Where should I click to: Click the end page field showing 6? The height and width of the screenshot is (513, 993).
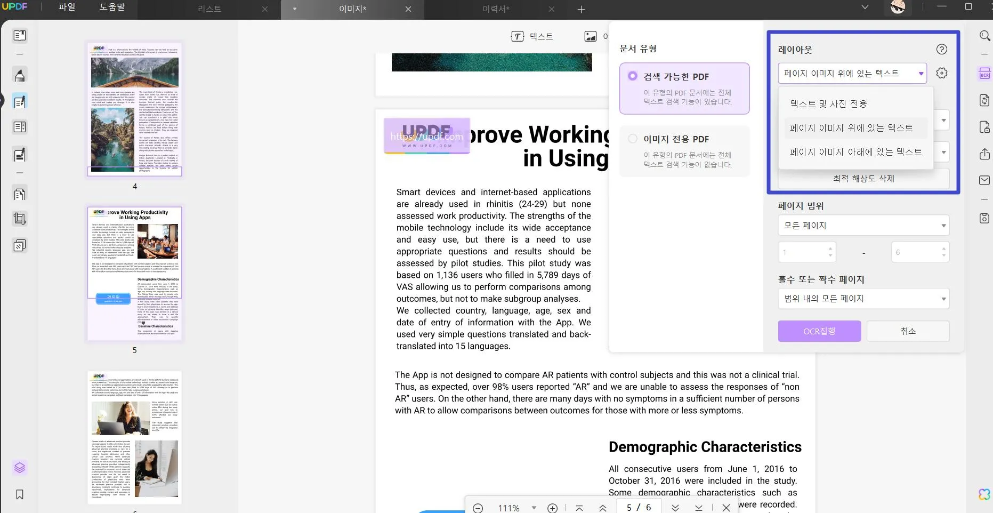pyautogui.click(x=920, y=252)
